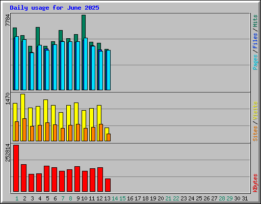Image resolution: width=261 pixels, height=204 pixels.
Task: Click the red KBytes bar for day 5
Action: (x=46, y=179)
